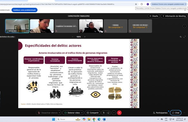
Task: Click the zoom in plus icon
Action: click(85, 37)
